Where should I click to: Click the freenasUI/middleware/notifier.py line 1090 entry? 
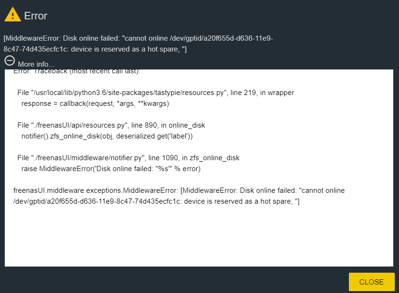point(128,158)
